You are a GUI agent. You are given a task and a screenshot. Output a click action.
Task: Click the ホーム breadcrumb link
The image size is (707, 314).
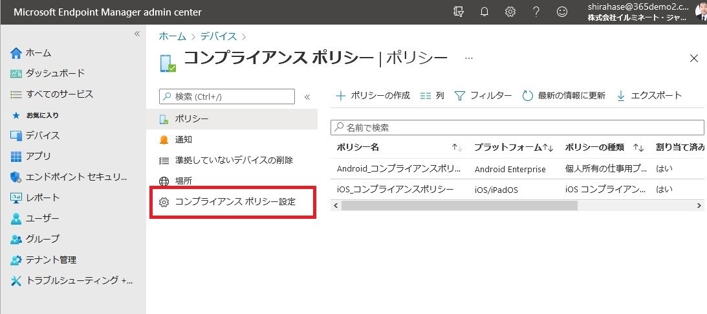coord(172,36)
